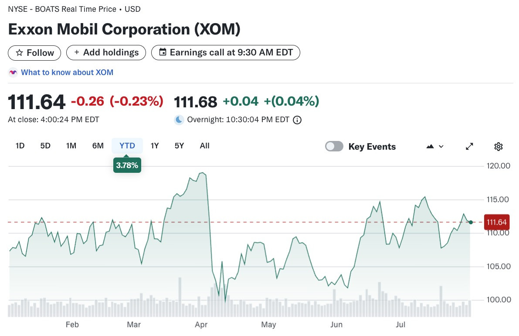Select the 1D chart range
The height and width of the screenshot is (336, 519).
pyautogui.click(x=20, y=146)
